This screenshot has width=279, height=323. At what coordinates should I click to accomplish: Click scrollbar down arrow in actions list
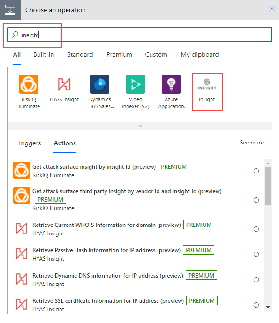(268, 307)
